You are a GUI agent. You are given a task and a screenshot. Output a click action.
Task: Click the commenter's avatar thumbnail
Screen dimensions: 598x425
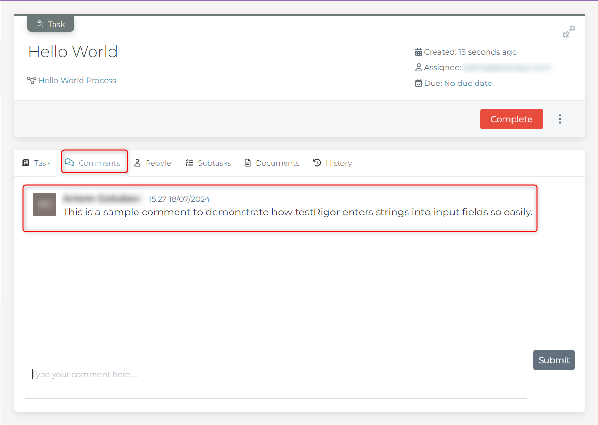click(45, 205)
